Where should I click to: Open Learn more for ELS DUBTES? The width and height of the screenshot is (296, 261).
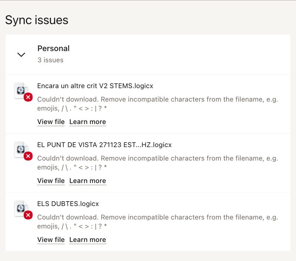tap(88, 240)
